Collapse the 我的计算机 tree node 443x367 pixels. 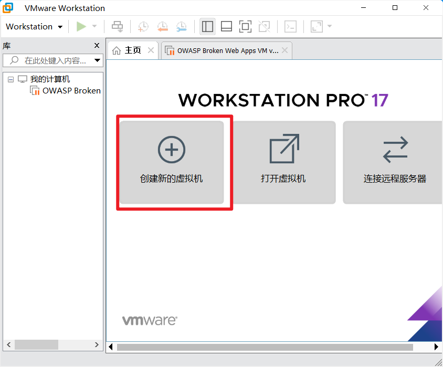(10, 79)
